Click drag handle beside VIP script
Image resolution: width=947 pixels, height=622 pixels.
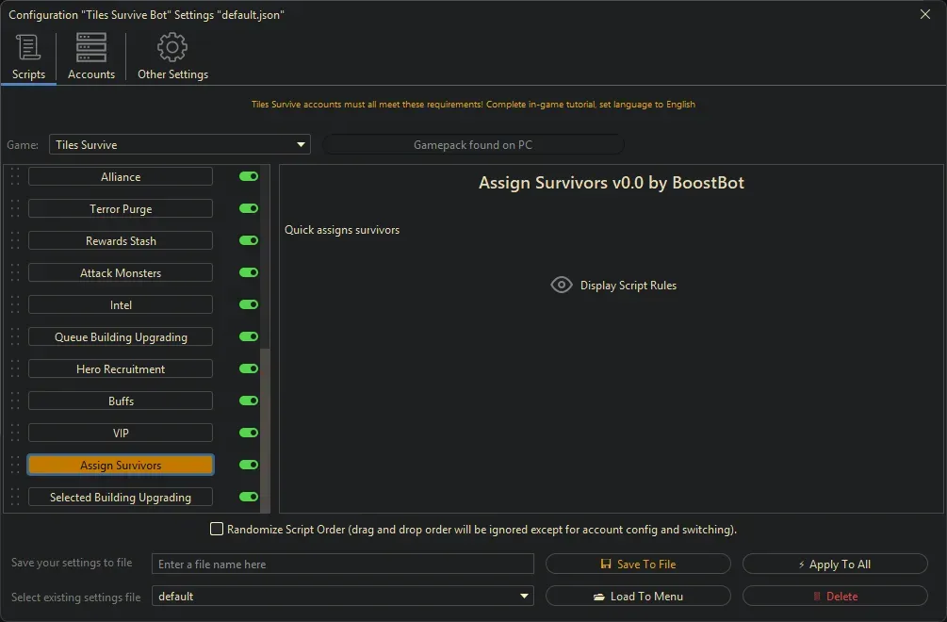click(x=14, y=434)
